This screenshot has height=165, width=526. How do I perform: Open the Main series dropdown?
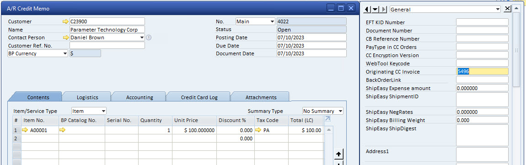[272, 21]
